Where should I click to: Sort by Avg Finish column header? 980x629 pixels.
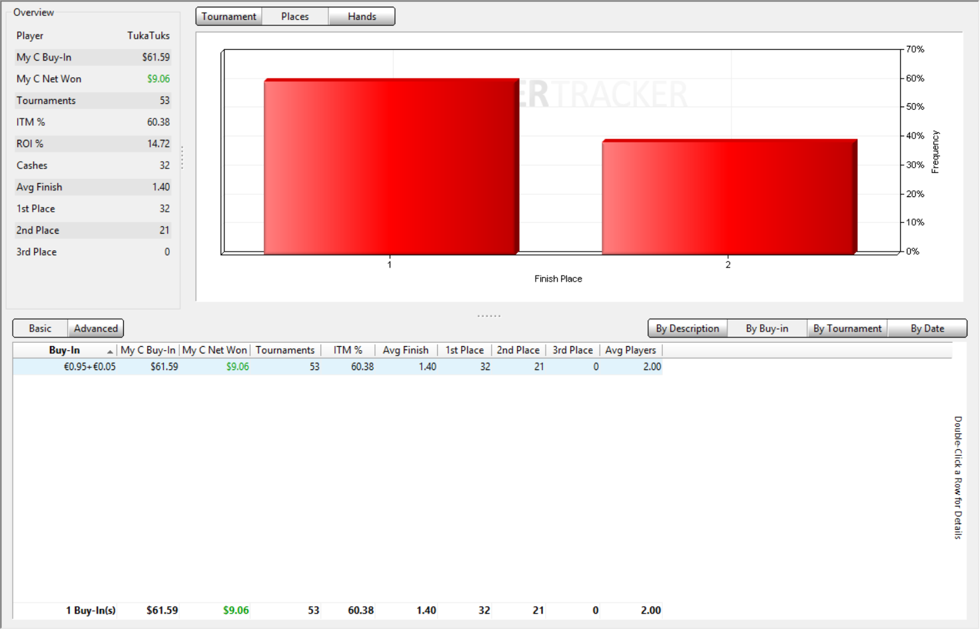pos(406,350)
